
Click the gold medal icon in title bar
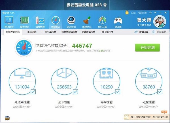(x=127, y=12)
